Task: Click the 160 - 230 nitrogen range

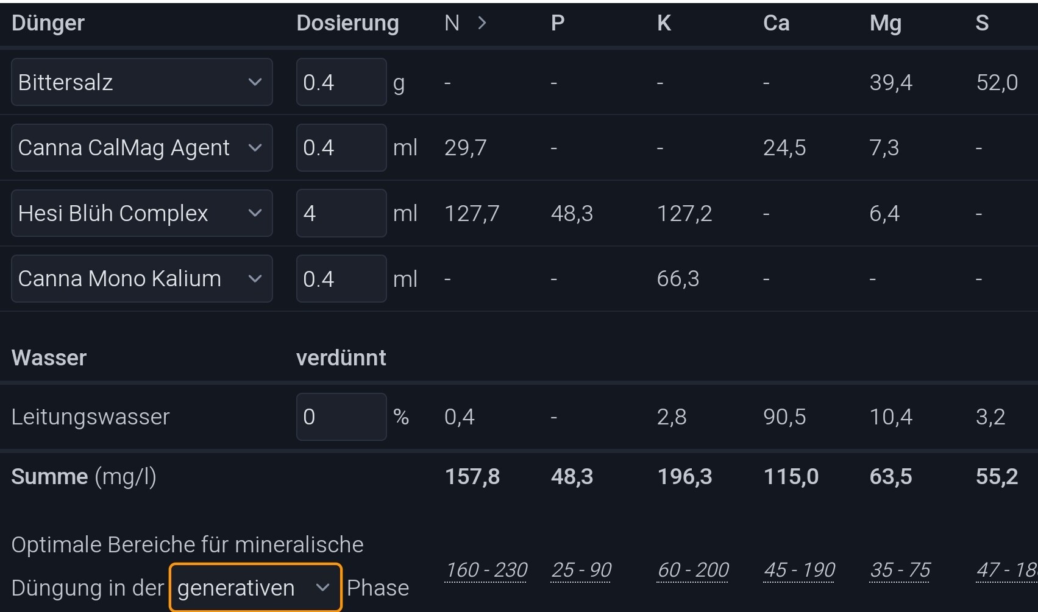Action: [x=486, y=570]
